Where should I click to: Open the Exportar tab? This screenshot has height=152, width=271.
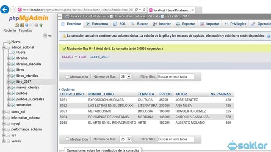click(185, 24)
